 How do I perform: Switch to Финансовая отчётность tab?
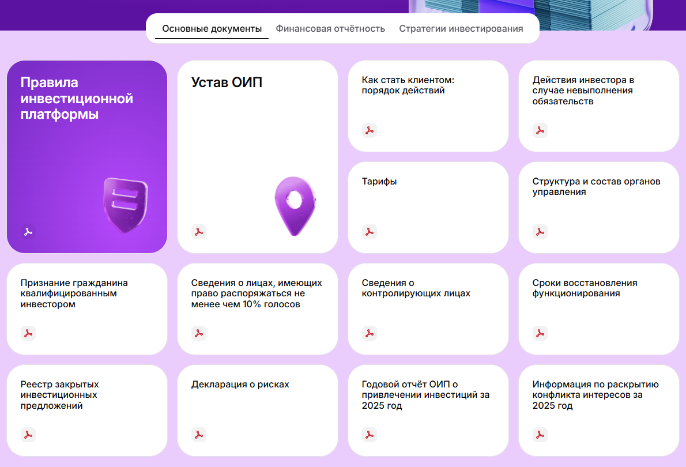[x=330, y=29]
